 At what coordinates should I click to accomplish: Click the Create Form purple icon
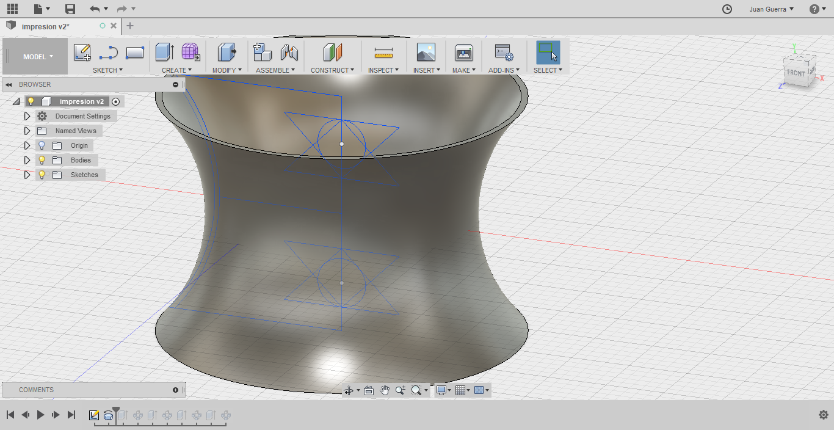(190, 53)
